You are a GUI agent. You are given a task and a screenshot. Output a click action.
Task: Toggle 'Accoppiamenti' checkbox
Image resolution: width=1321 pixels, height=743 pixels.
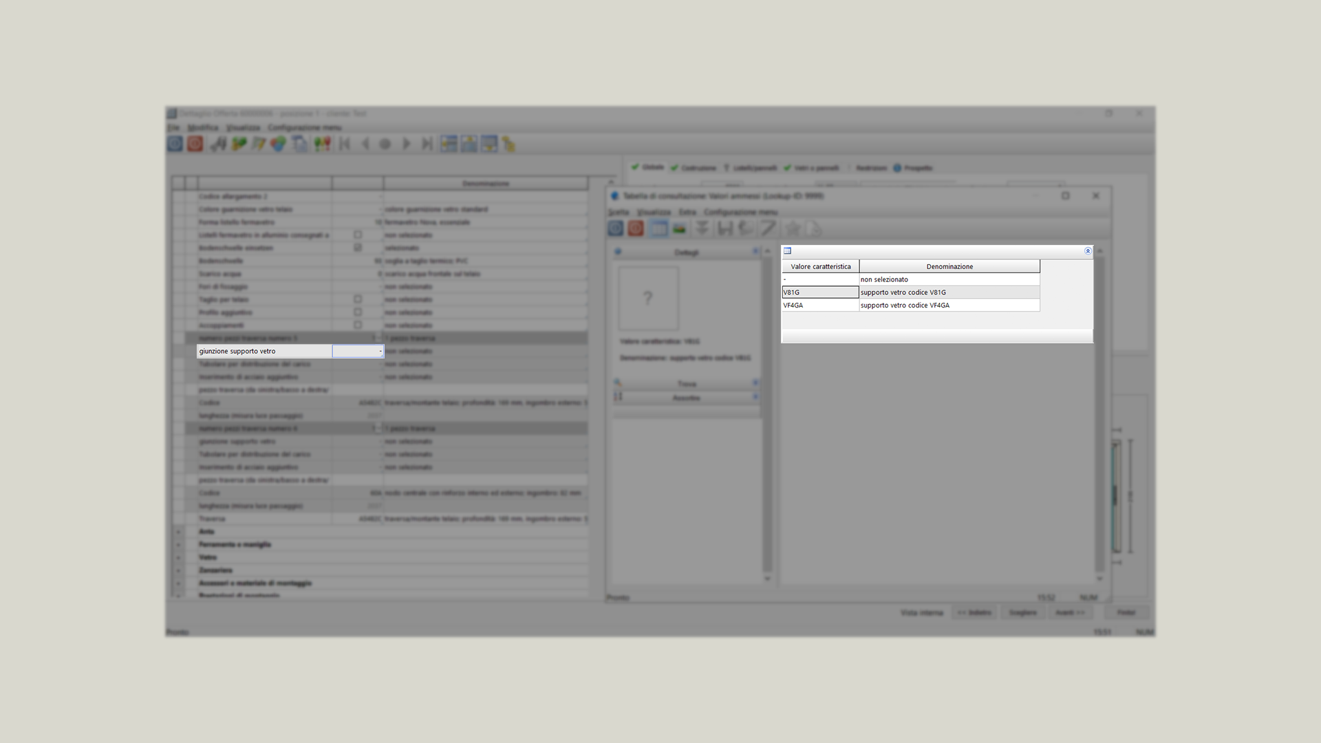[358, 325]
